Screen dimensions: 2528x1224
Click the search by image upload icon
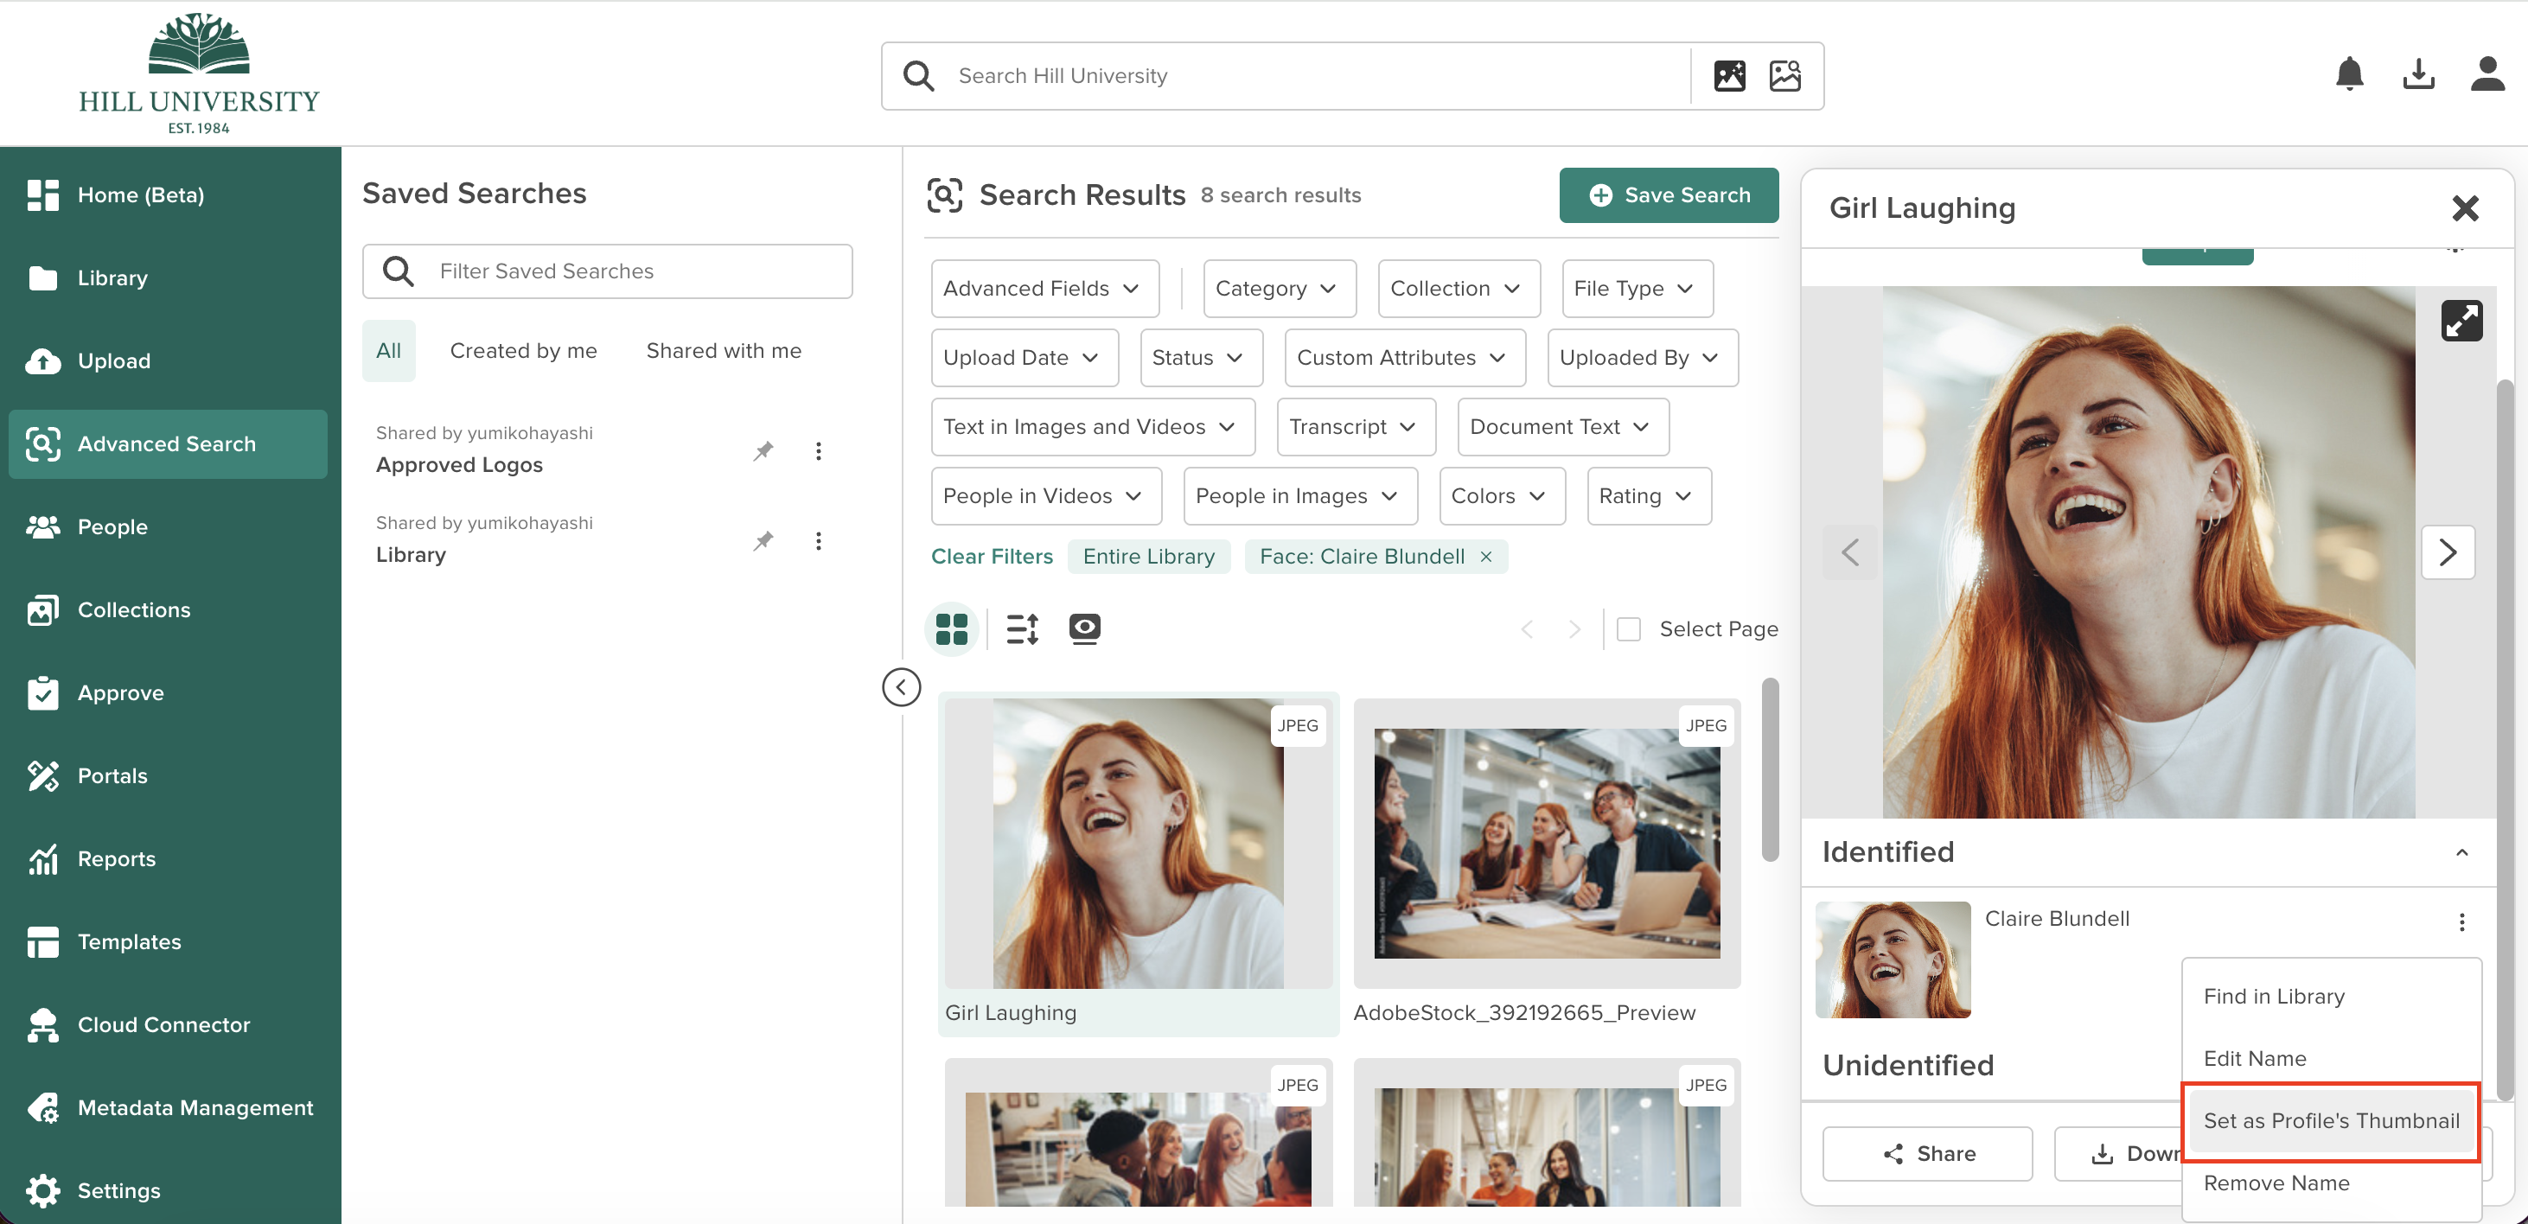1785,75
